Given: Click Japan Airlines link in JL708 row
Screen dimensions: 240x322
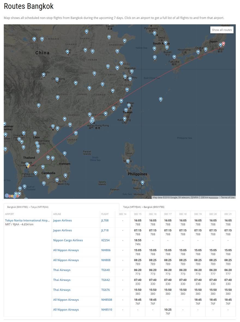Looking at the screenshot, I should tap(62, 220).
